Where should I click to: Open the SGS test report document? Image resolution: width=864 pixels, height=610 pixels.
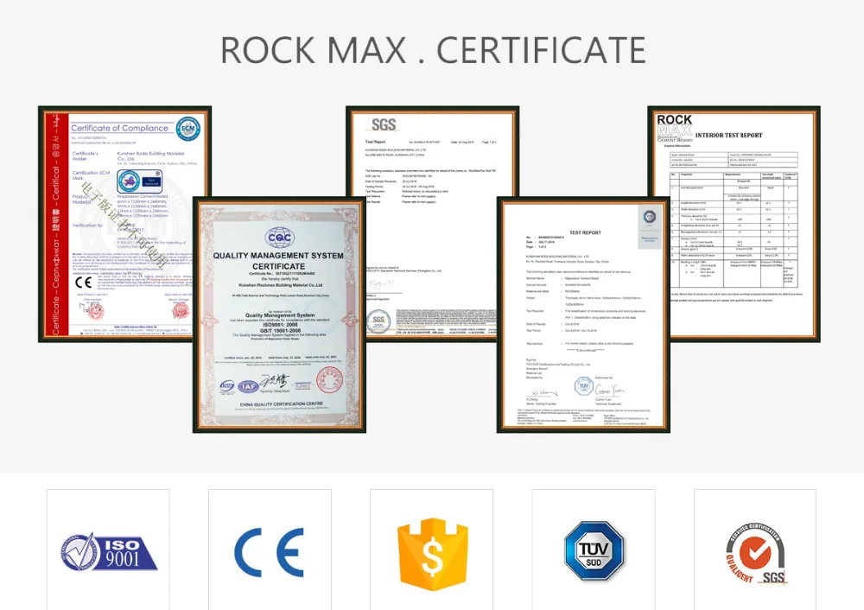(432, 224)
